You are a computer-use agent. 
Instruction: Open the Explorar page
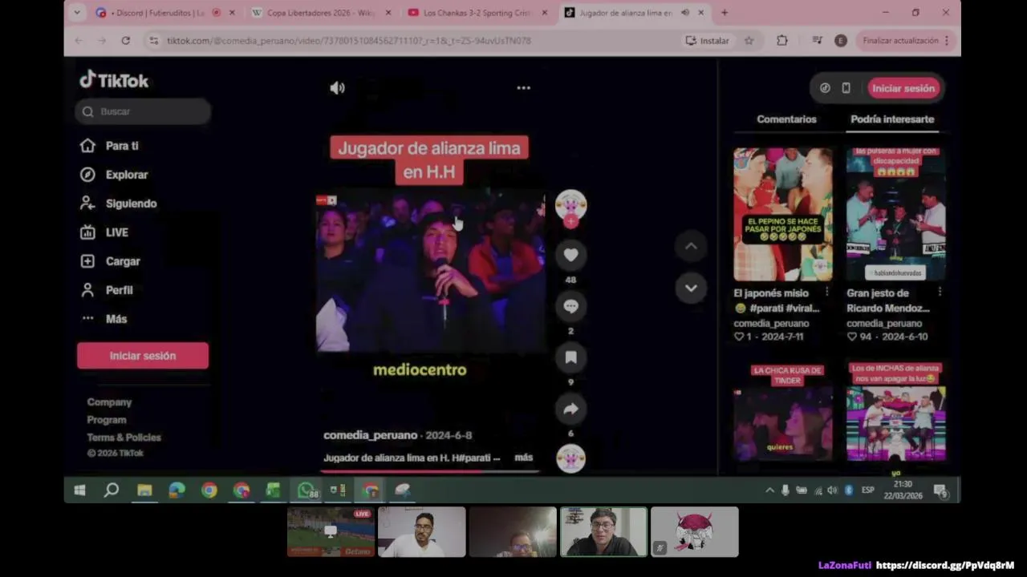[114, 175]
